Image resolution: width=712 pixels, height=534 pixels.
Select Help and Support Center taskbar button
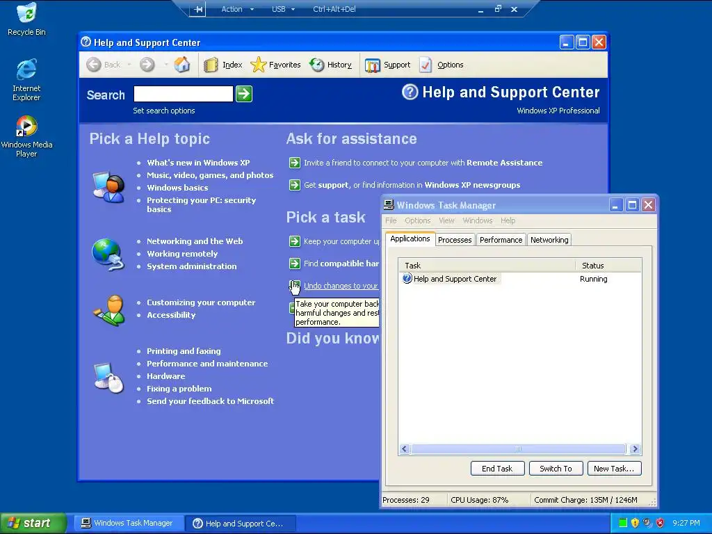(241, 523)
